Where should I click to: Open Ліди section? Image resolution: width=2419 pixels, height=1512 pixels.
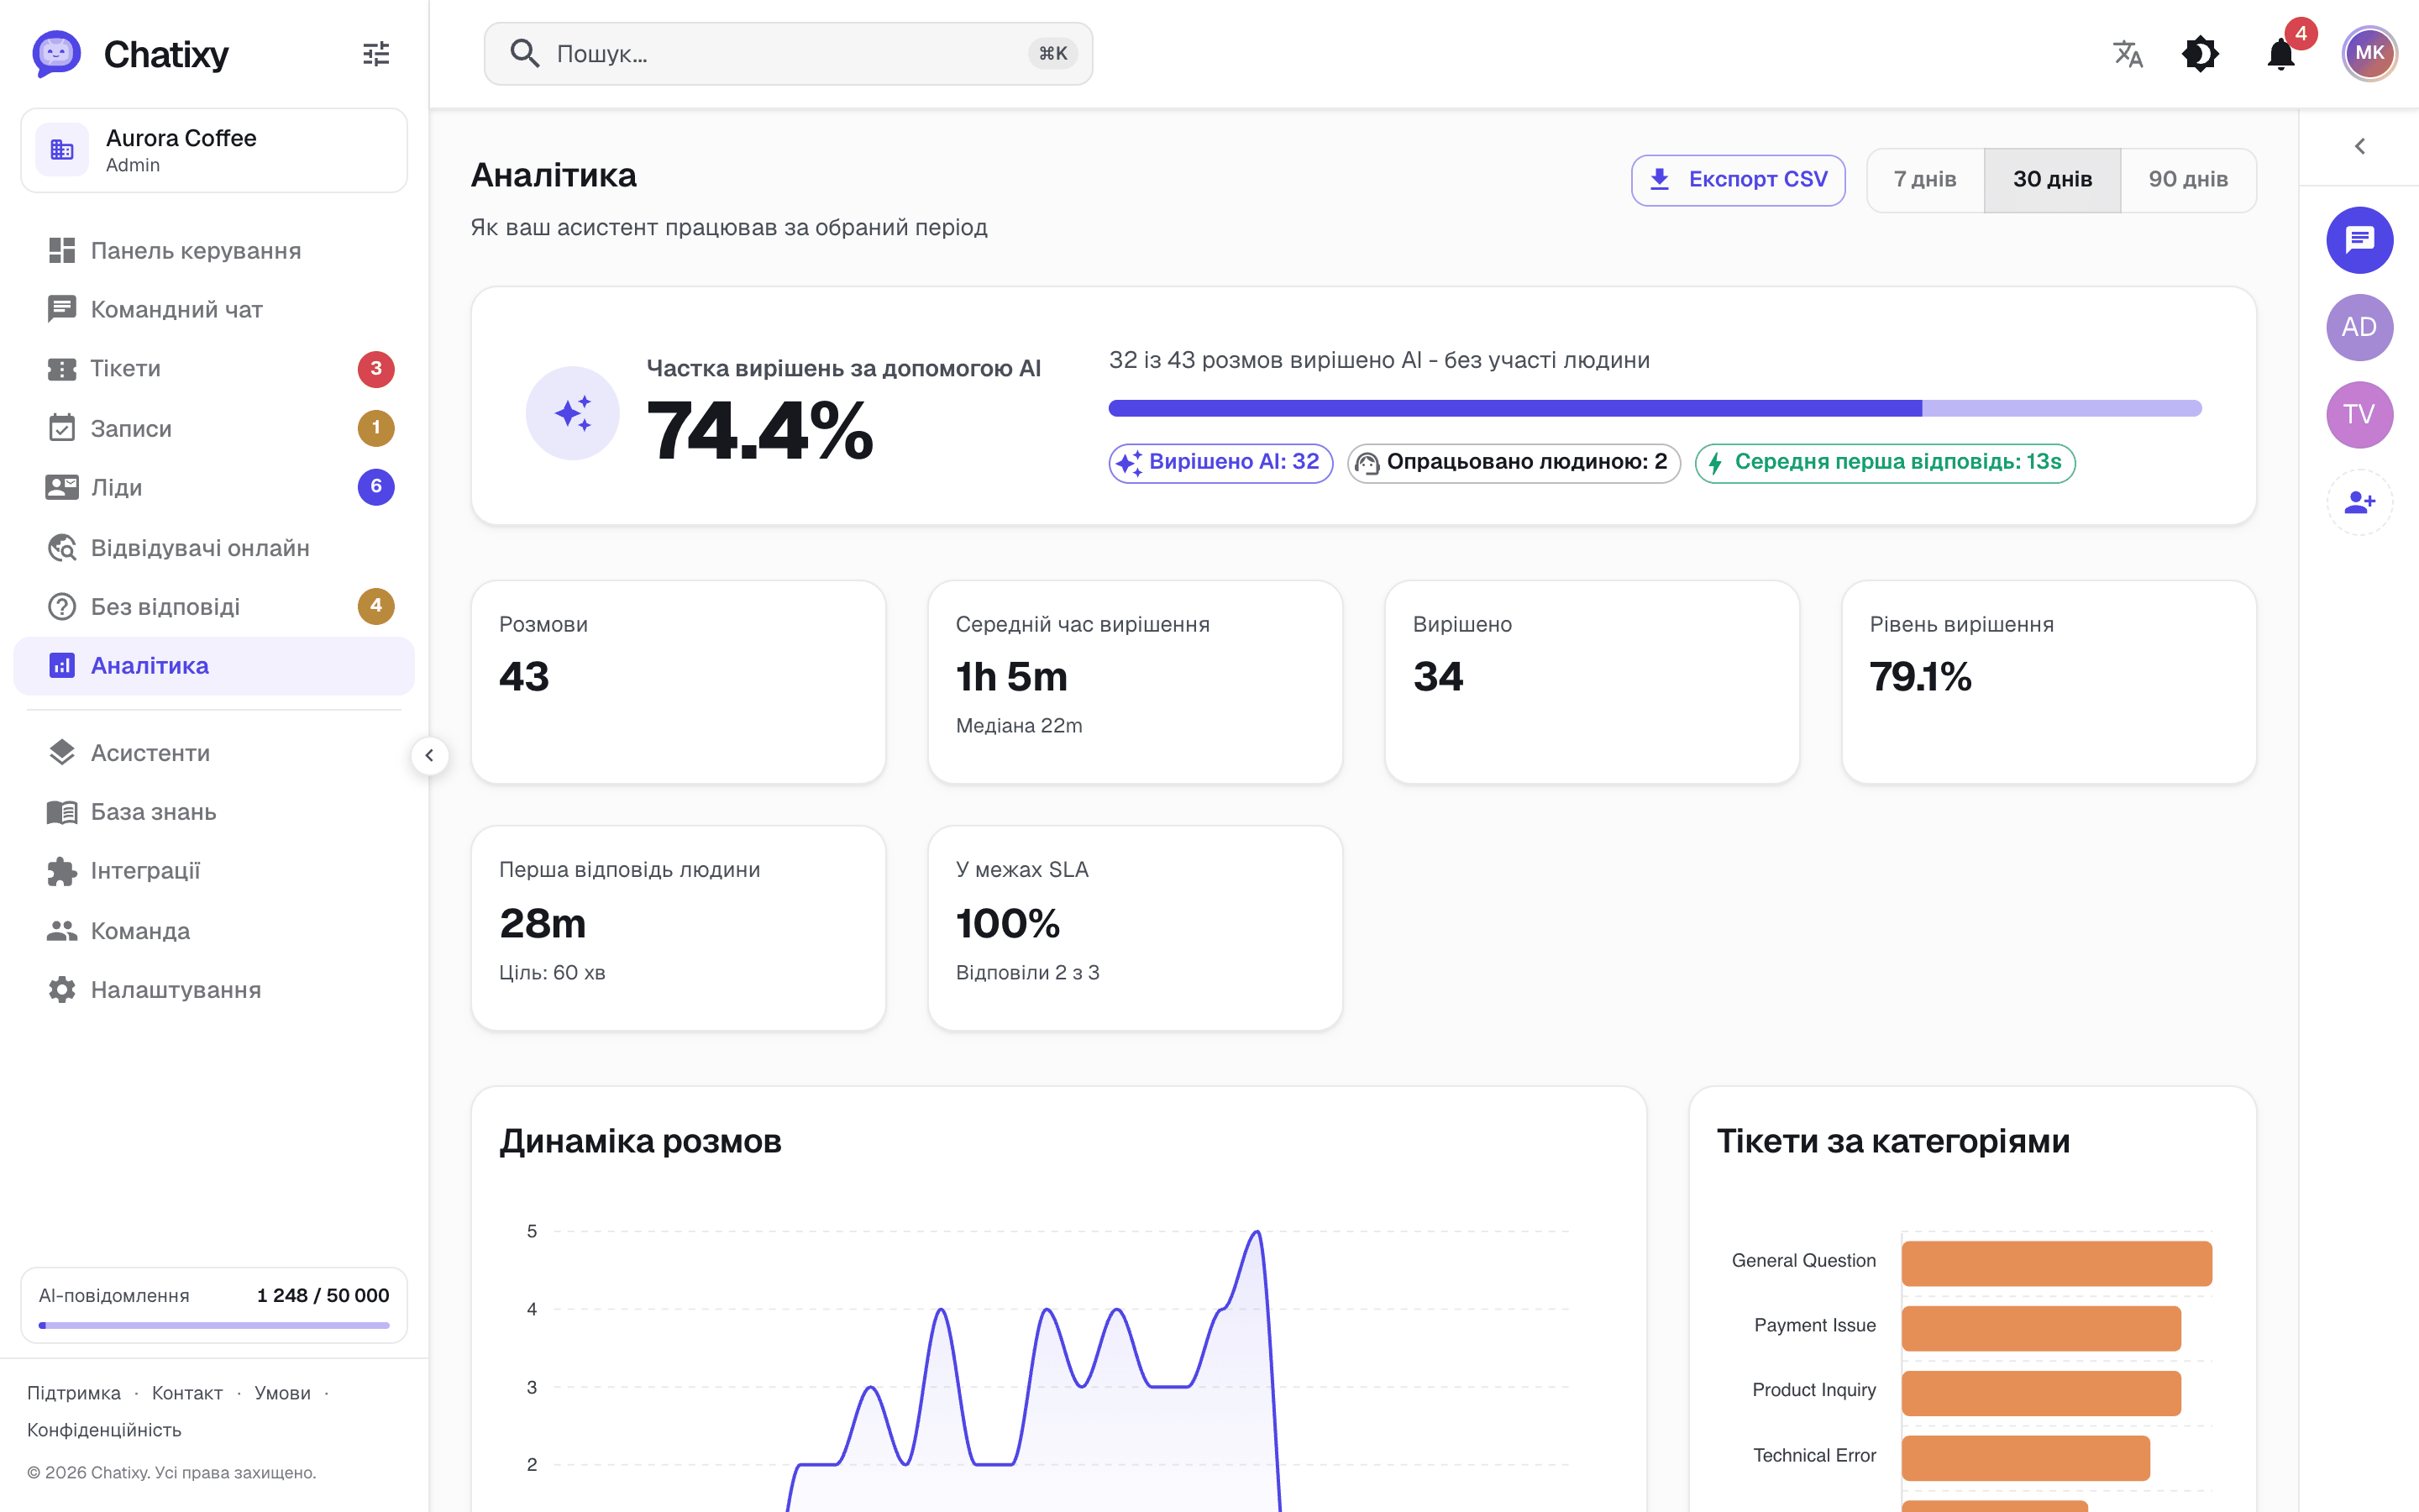click(214, 487)
